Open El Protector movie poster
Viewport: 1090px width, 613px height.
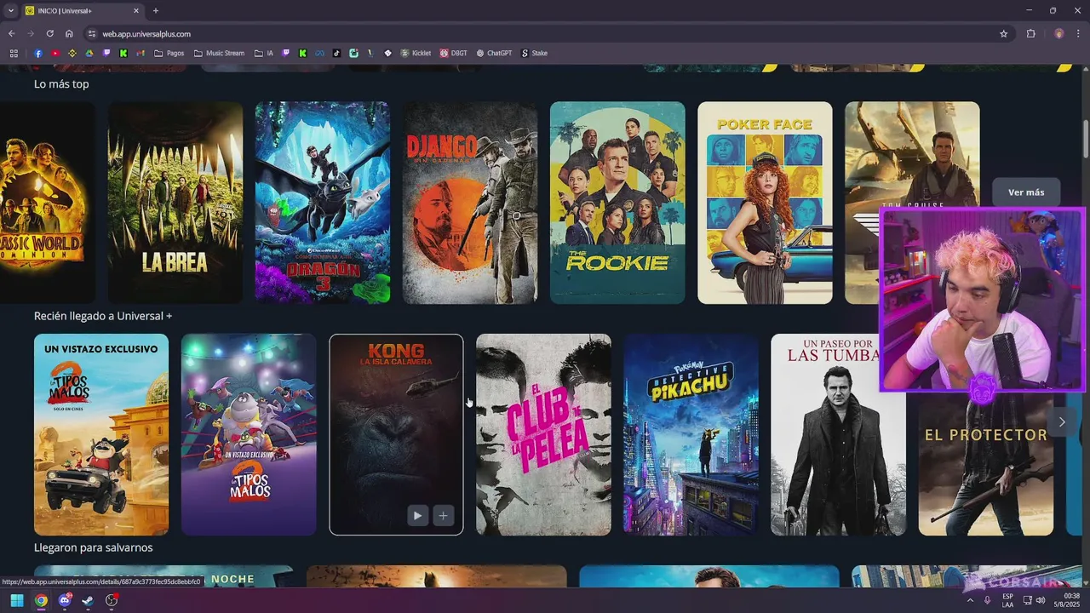[986, 464]
